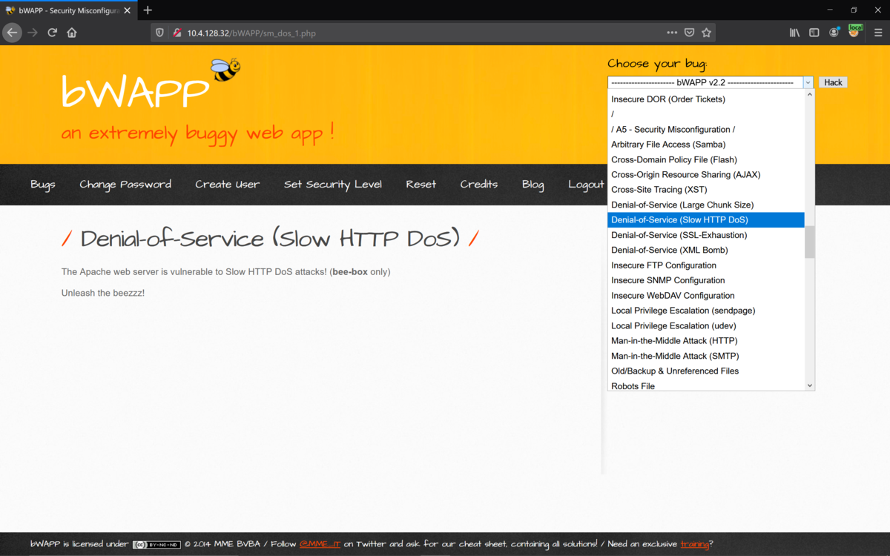Viewport: 890px width, 556px height.
Task: Toggle the browser sidebar icon
Action: 814,32
